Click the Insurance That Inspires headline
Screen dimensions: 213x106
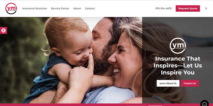(x=178, y=65)
